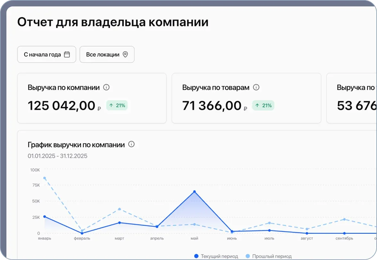Click info icon beside График выручки по компании
This screenshot has height=260, width=377.
pos(131,144)
